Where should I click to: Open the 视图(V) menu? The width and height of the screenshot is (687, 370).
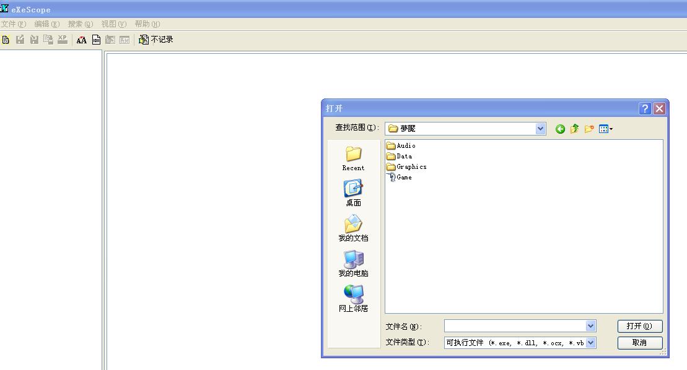point(114,24)
